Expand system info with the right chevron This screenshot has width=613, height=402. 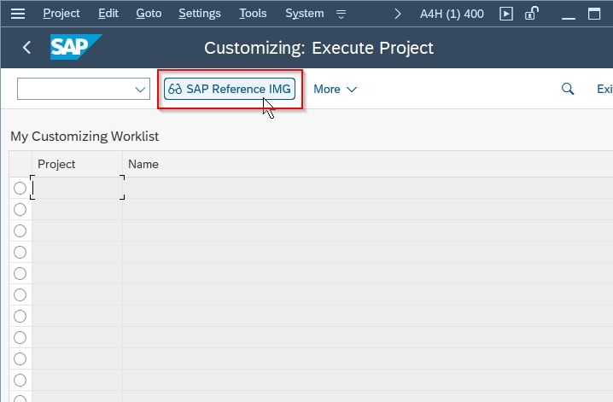398,14
